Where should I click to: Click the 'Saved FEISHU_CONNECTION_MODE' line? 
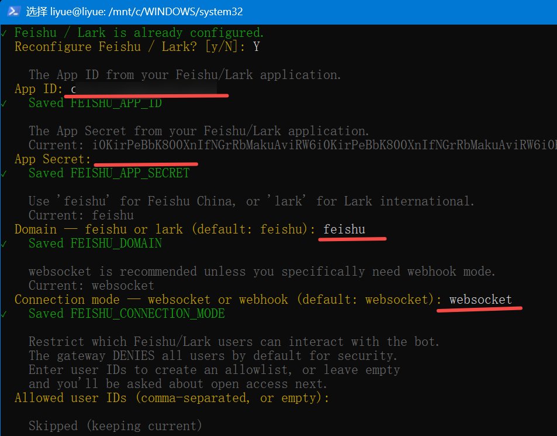127,314
